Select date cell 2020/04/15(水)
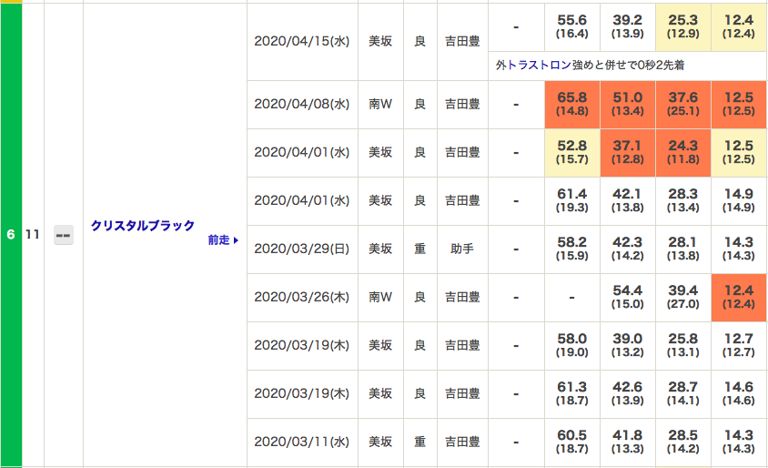The height and width of the screenshot is (468, 768). click(302, 42)
